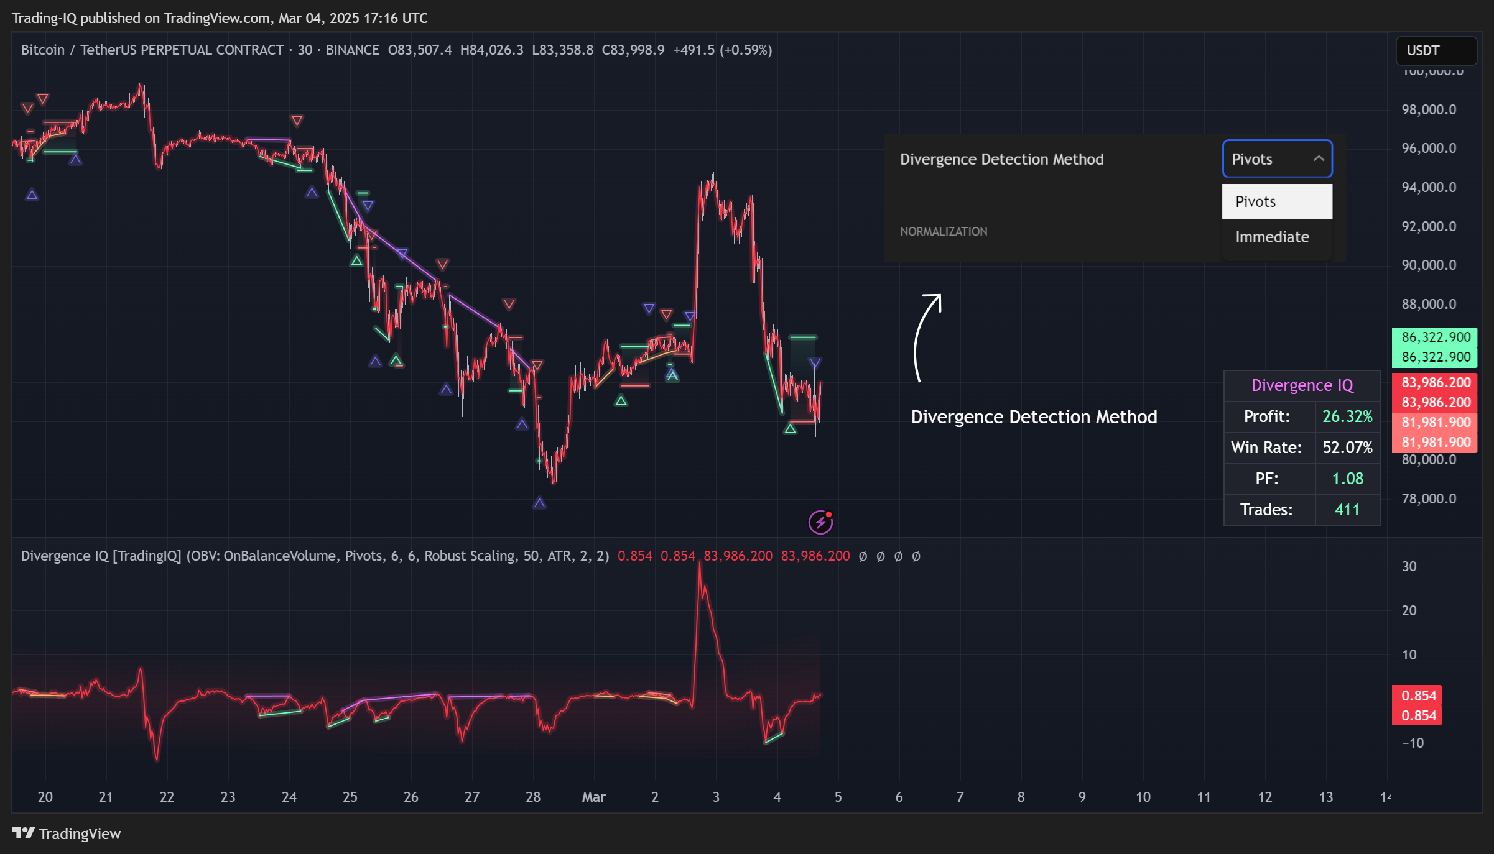The image size is (1494, 854).
Task: Open the Divergence Detection Method dropdown
Action: pos(1277,159)
